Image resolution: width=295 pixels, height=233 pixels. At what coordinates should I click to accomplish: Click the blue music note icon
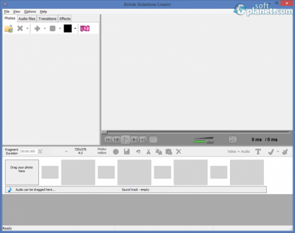coord(10,189)
